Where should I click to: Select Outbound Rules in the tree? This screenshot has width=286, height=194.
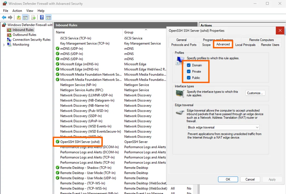[x=24, y=35]
